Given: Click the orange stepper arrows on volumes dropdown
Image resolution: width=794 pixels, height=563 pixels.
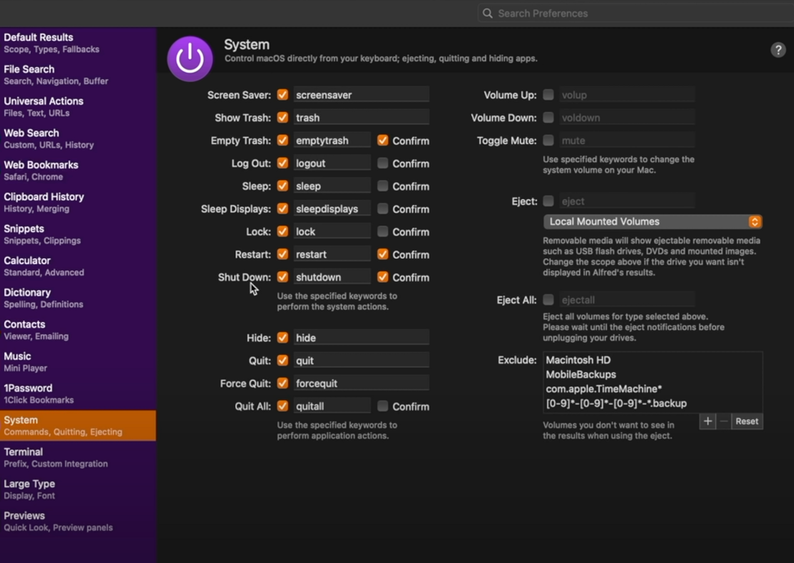Looking at the screenshot, I should [x=754, y=222].
